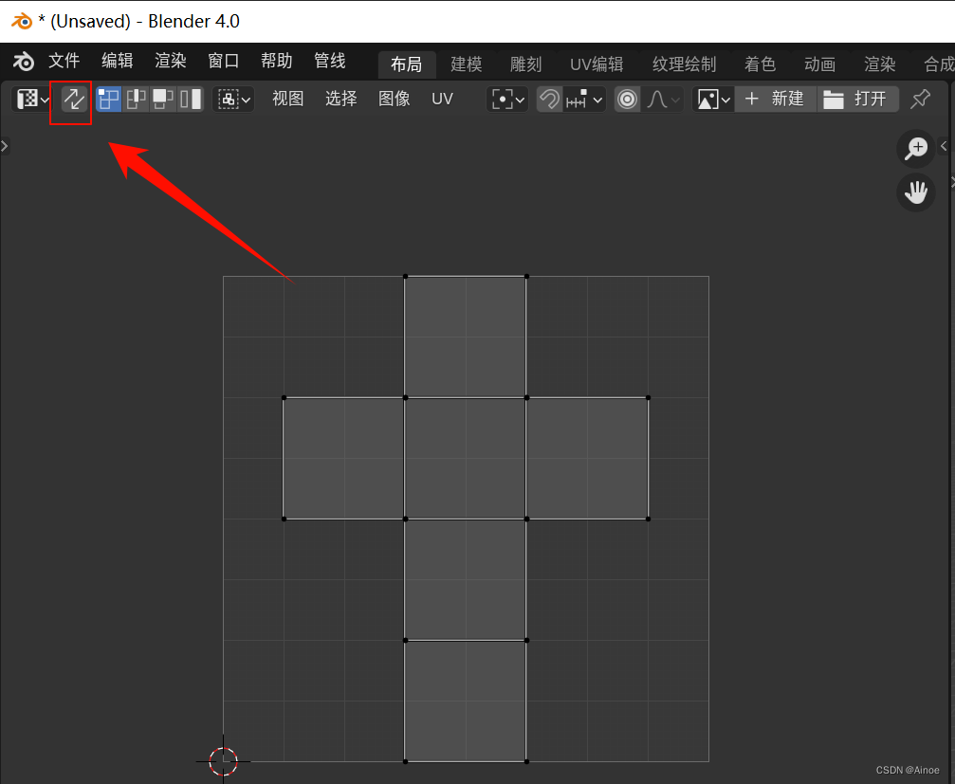The height and width of the screenshot is (784, 955).
Task: Switch to the 布局 workspace tab
Action: point(407,64)
